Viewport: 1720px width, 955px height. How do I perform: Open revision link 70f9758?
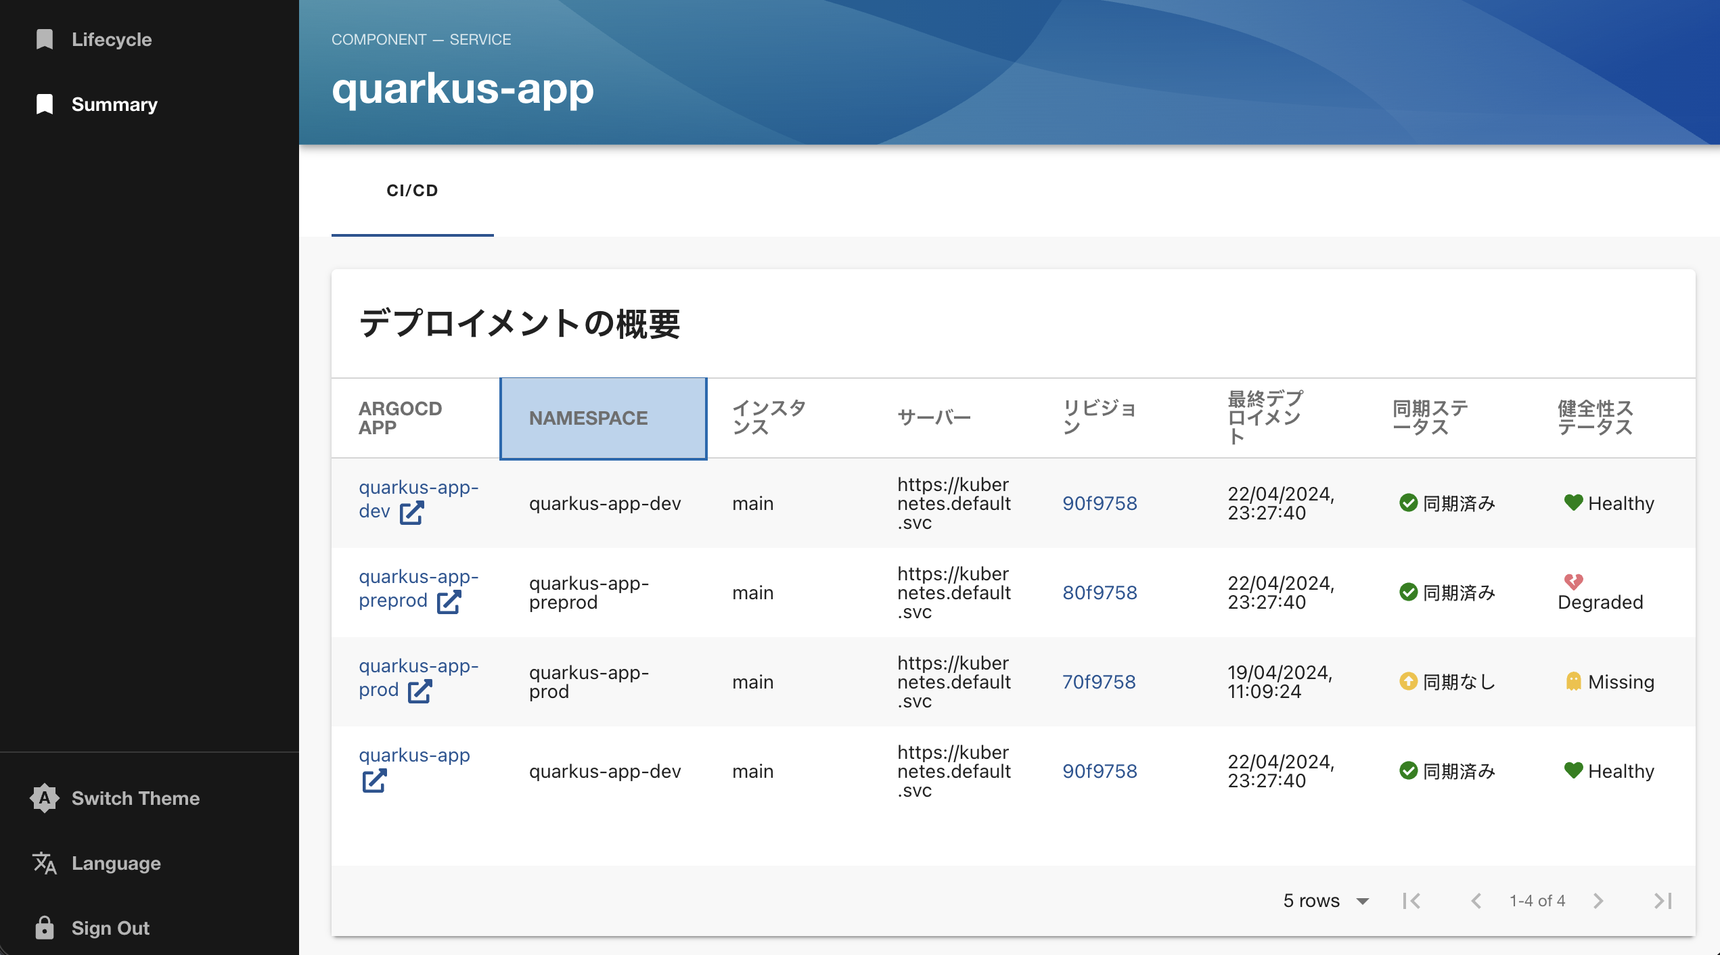pyautogui.click(x=1099, y=682)
